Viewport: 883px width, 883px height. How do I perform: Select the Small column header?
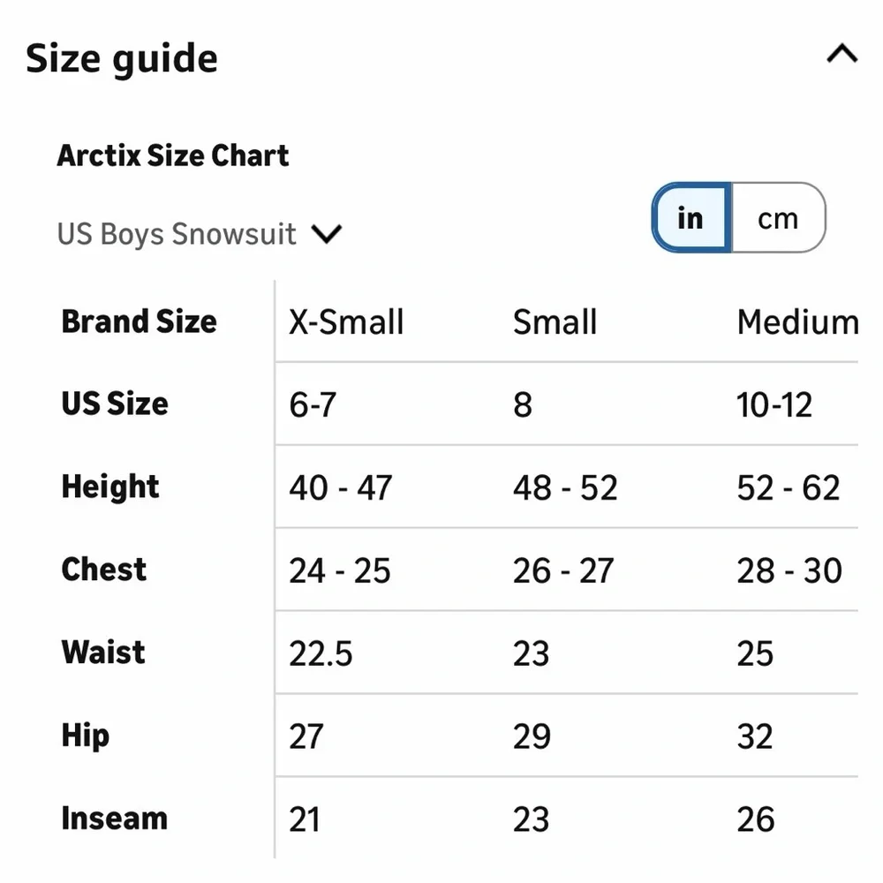point(555,322)
